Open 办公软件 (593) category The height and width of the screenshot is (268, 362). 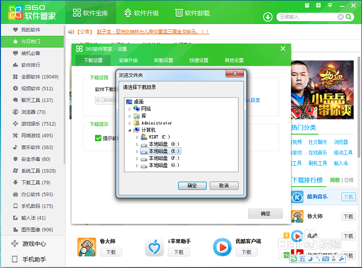coord(32,195)
